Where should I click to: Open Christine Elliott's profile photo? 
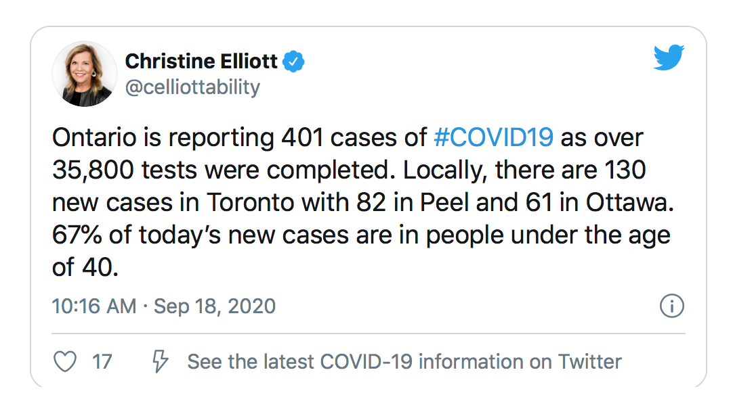click(85, 74)
